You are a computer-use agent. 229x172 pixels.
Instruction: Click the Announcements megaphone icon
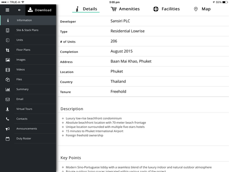[8, 129]
